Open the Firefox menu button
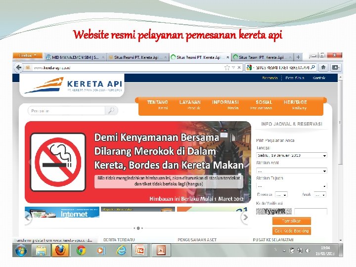 (28, 55)
